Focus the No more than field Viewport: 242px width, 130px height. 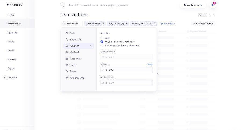(x=127, y=83)
